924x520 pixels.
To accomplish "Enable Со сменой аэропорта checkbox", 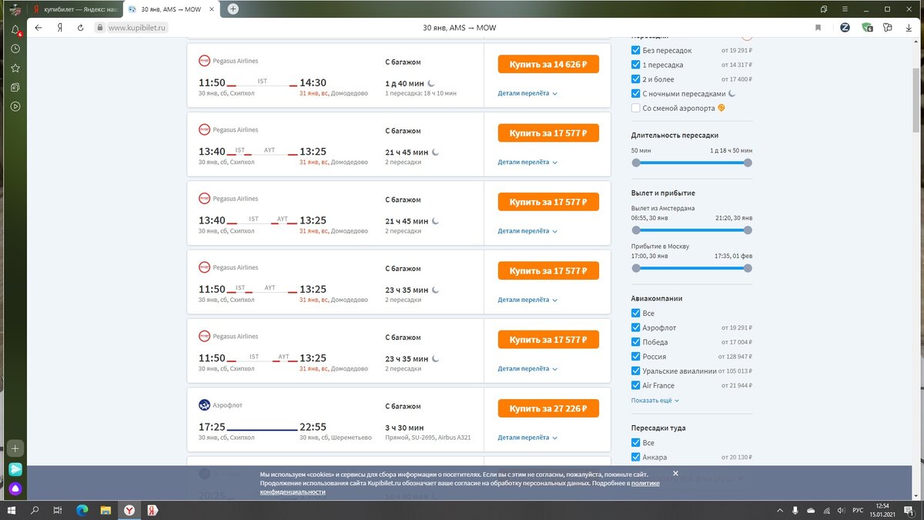I will [636, 108].
